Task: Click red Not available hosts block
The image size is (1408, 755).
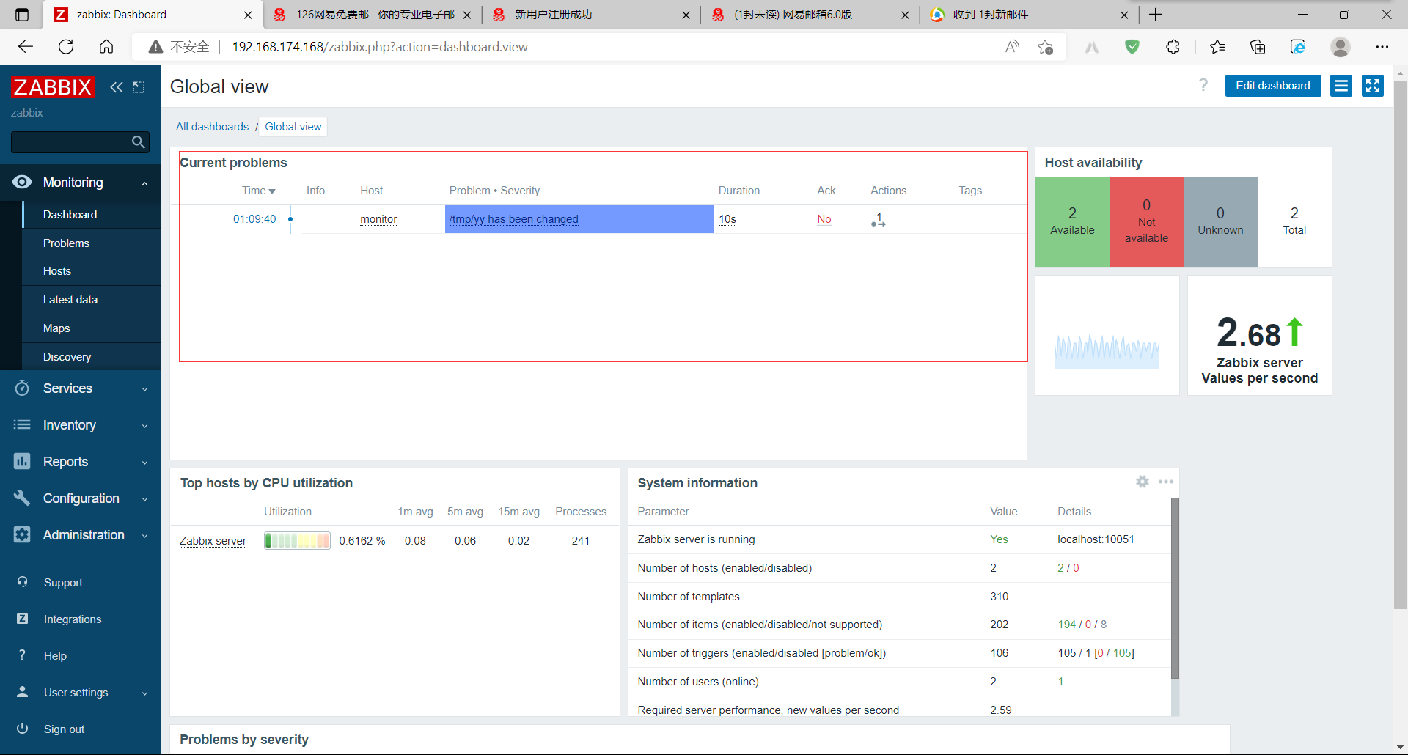Action: click(x=1146, y=222)
